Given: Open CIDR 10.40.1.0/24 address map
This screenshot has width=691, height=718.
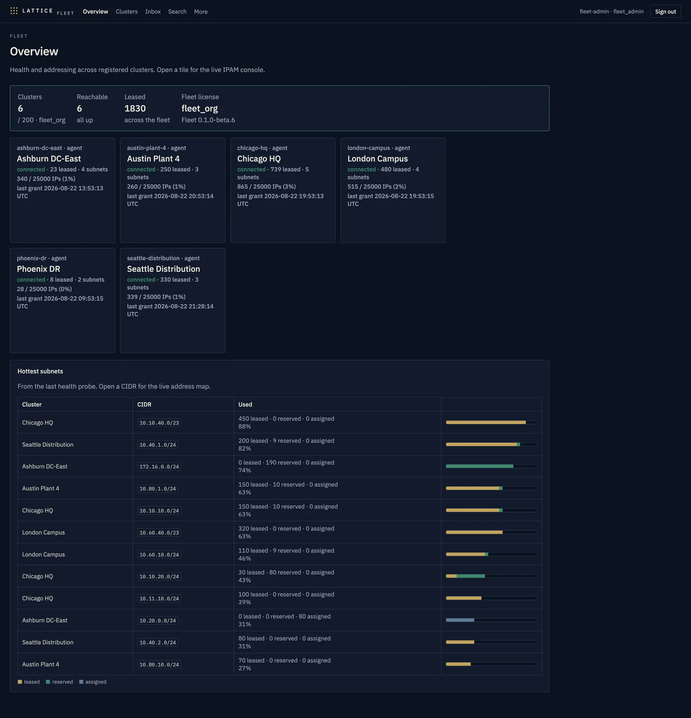Looking at the screenshot, I should [x=158, y=445].
